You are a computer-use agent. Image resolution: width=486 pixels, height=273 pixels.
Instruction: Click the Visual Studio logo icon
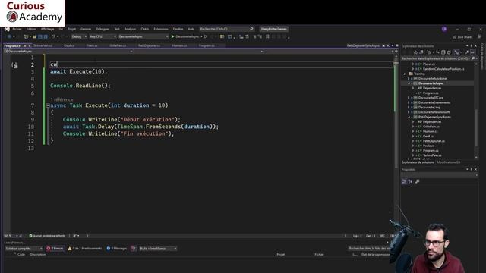(x=7, y=29)
